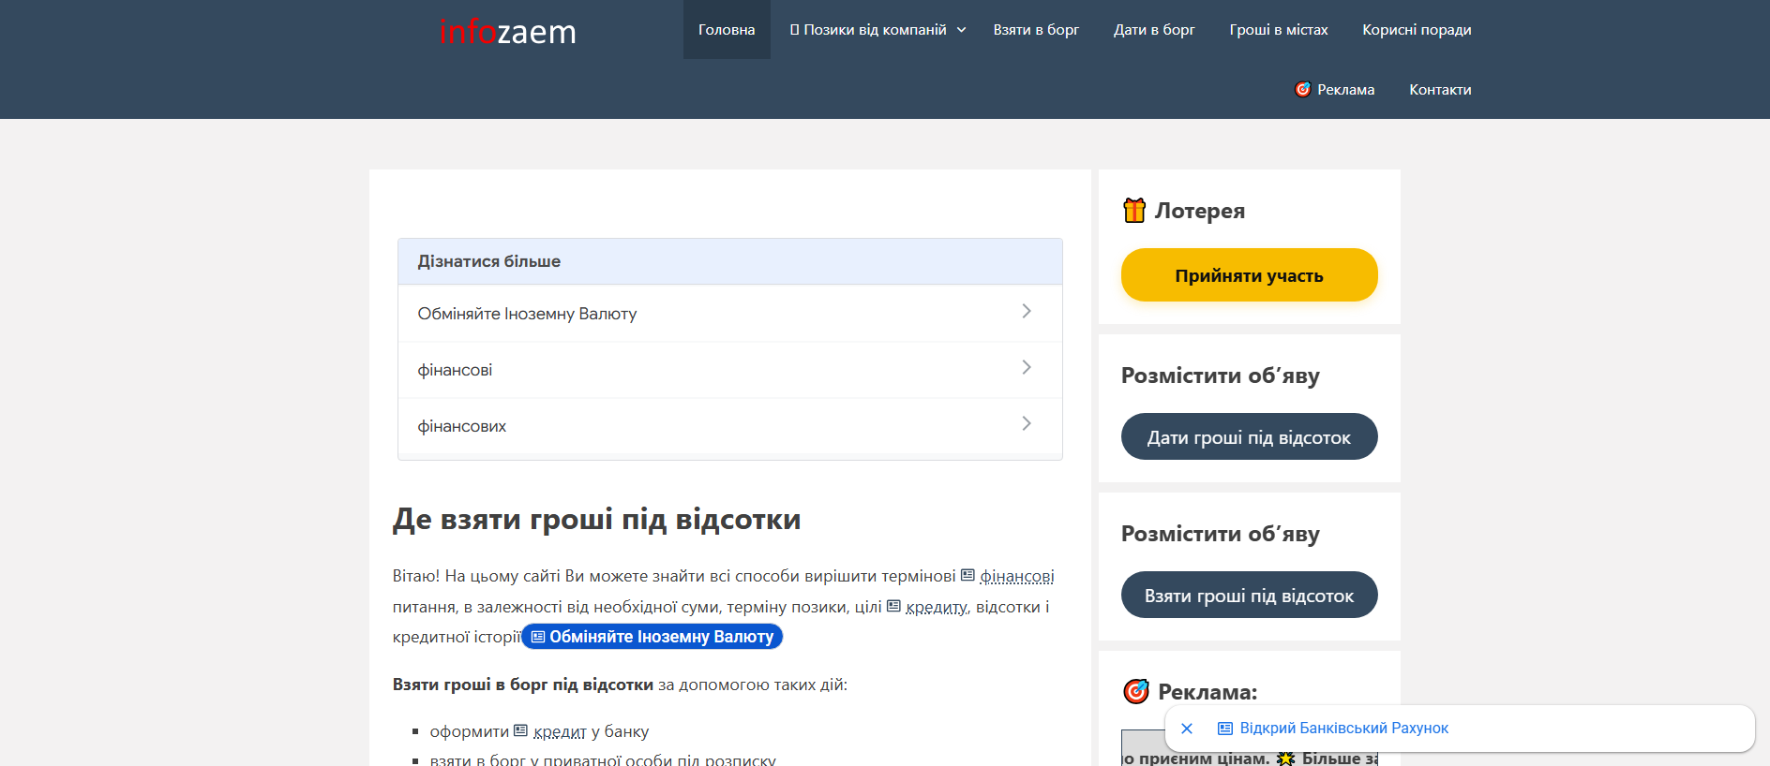Open the Взяти в борг menu item
Image resolution: width=1770 pixels, height=766 pixels.
[1036, 30]
